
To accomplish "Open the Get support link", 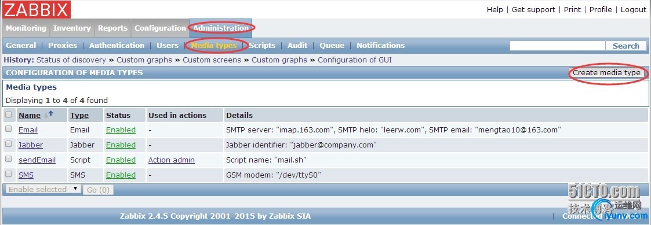I will [x=533, y=9].
